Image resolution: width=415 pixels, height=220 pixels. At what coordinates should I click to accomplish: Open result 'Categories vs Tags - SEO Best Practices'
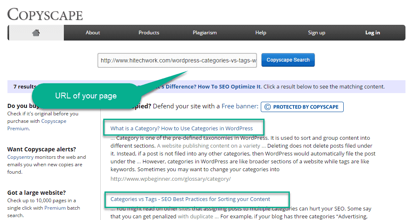190,199
